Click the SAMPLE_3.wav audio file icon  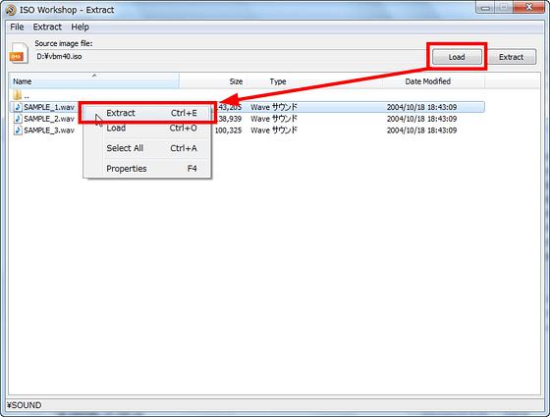point(18,130)
